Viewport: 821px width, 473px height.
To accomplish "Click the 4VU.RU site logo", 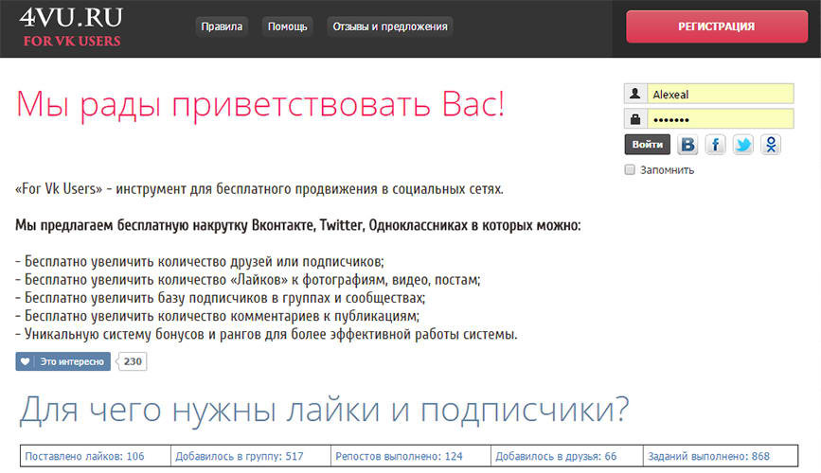I will [71, 17].
